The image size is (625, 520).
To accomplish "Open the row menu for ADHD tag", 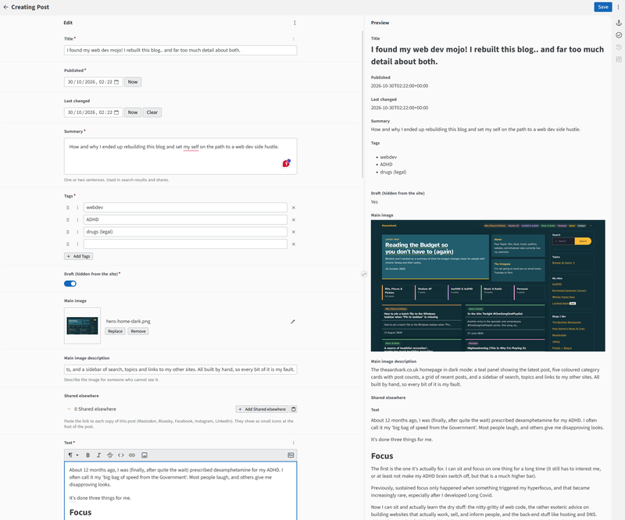I will click(77, 219).
